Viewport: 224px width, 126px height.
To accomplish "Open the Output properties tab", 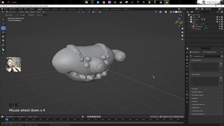I will point(187,60).
